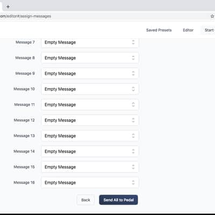The image size is (215, 215).
Task: Open the Message 8 Empty Message dropdown
Action: click(90, 58)
